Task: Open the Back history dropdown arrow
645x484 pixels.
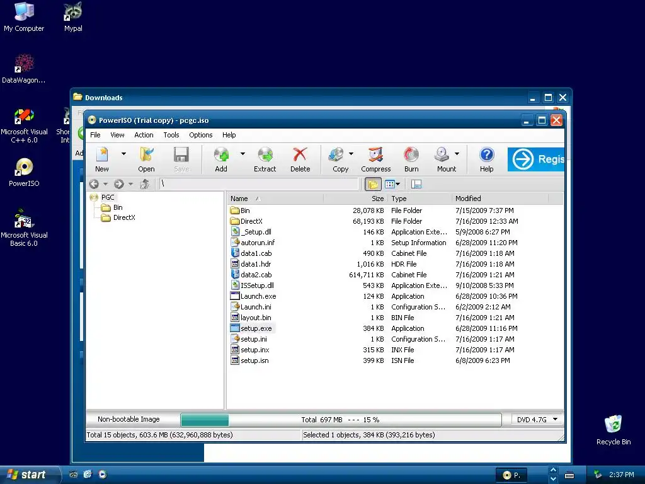Action: tap(105, 184)
